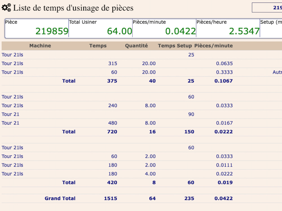Select Quantité 8.00 in the 480 row
Screen dimensions: 282x211
[150, 123]
